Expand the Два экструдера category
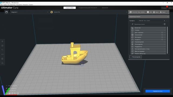 coord(148,51)
